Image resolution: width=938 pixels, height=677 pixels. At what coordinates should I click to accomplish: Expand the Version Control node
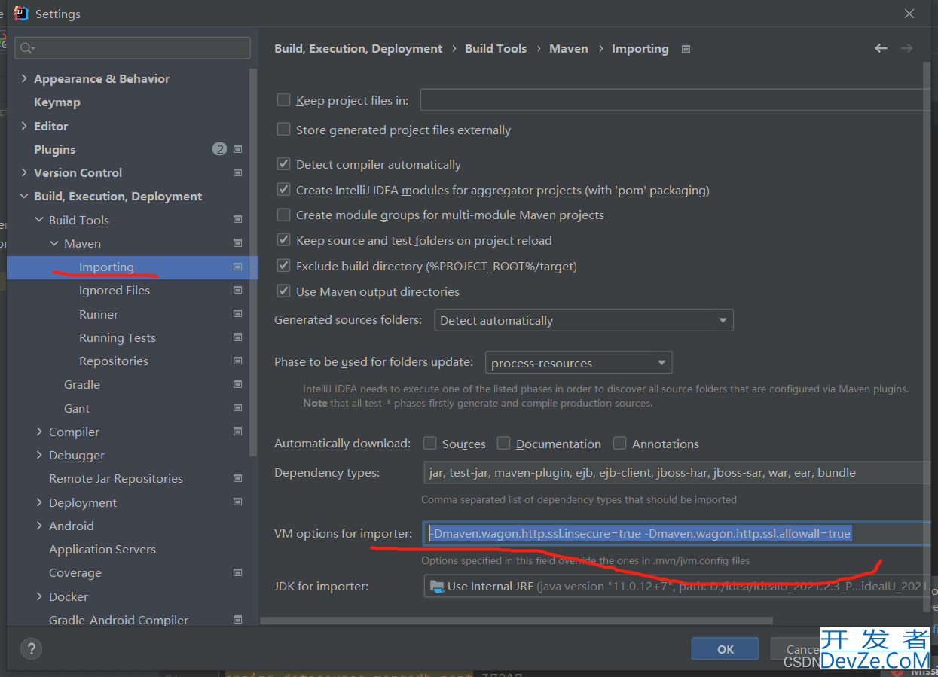click(x=24, y=172)
